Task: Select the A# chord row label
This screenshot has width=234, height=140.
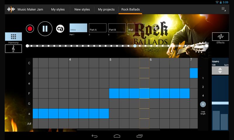Action: click(29, 124)
